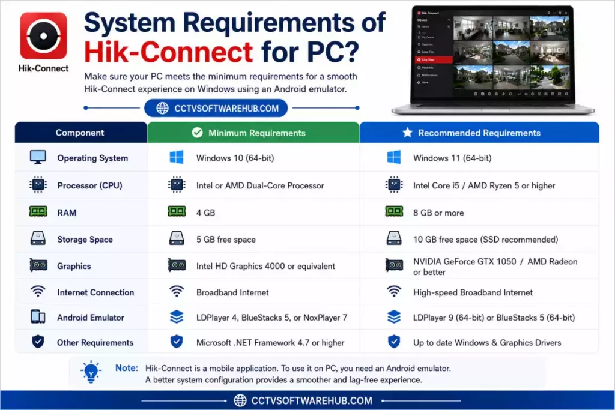This screenshot has height=410, width=615.
Task: Click the lightbulb icon next to Note
Action: click(91, 372)
